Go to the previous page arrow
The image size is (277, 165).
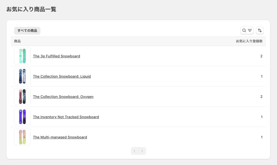click(135, 151)
